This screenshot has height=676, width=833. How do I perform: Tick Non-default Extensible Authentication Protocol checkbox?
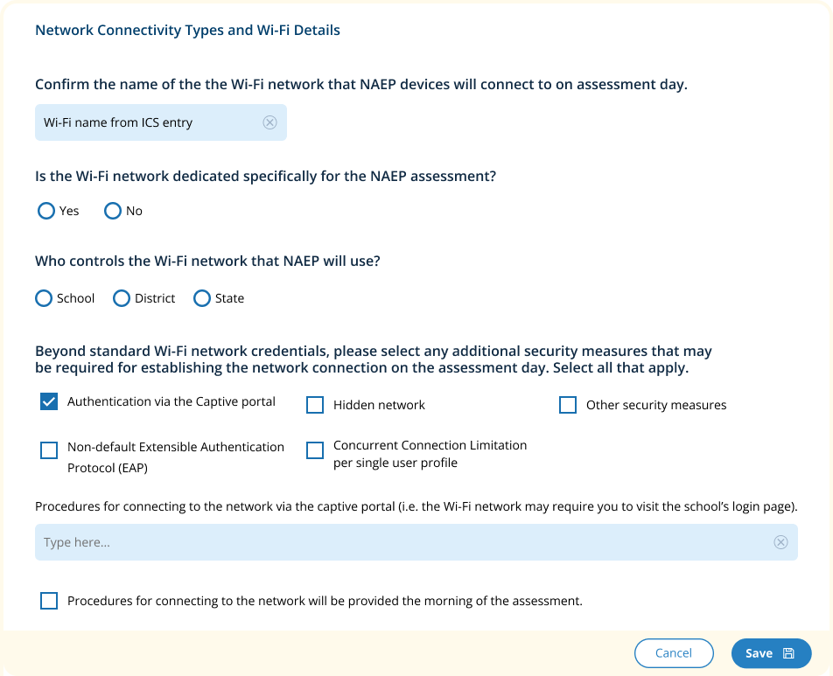point(49,450)
